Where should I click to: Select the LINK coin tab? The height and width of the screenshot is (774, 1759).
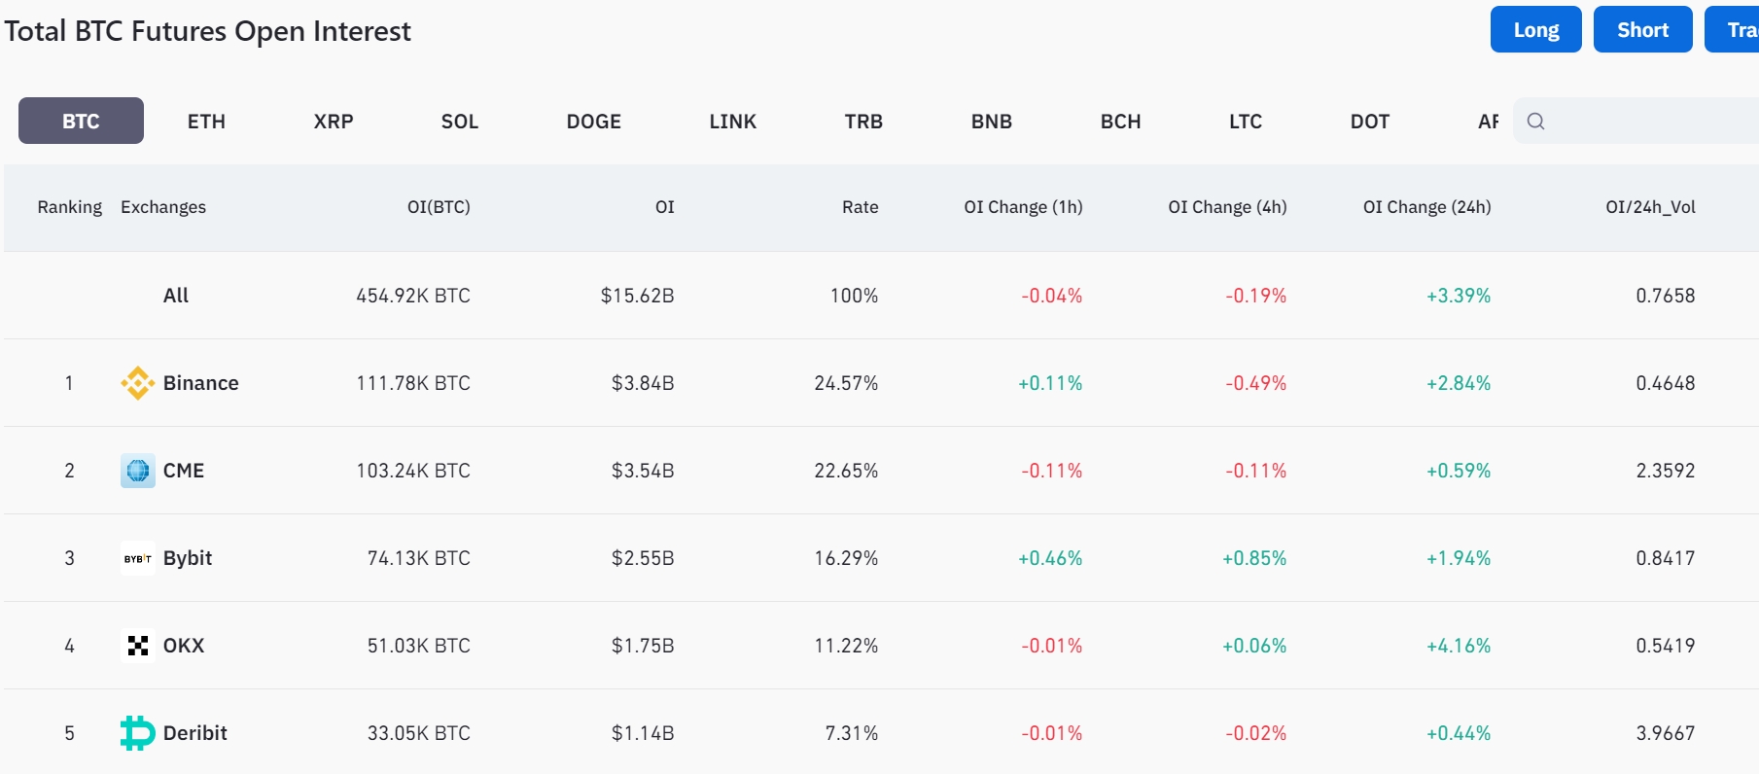[x=732, y=122]
